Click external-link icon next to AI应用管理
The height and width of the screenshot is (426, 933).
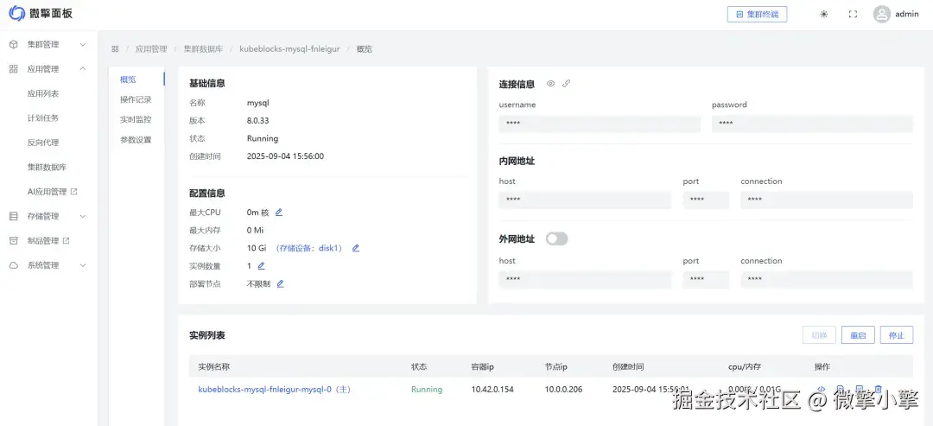pos(73,192)
